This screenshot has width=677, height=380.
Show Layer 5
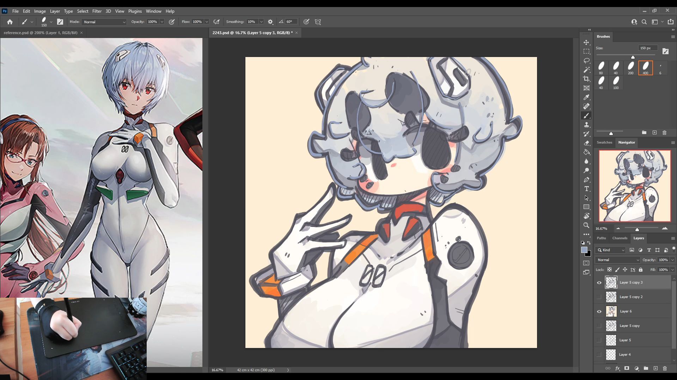point(599,340)
